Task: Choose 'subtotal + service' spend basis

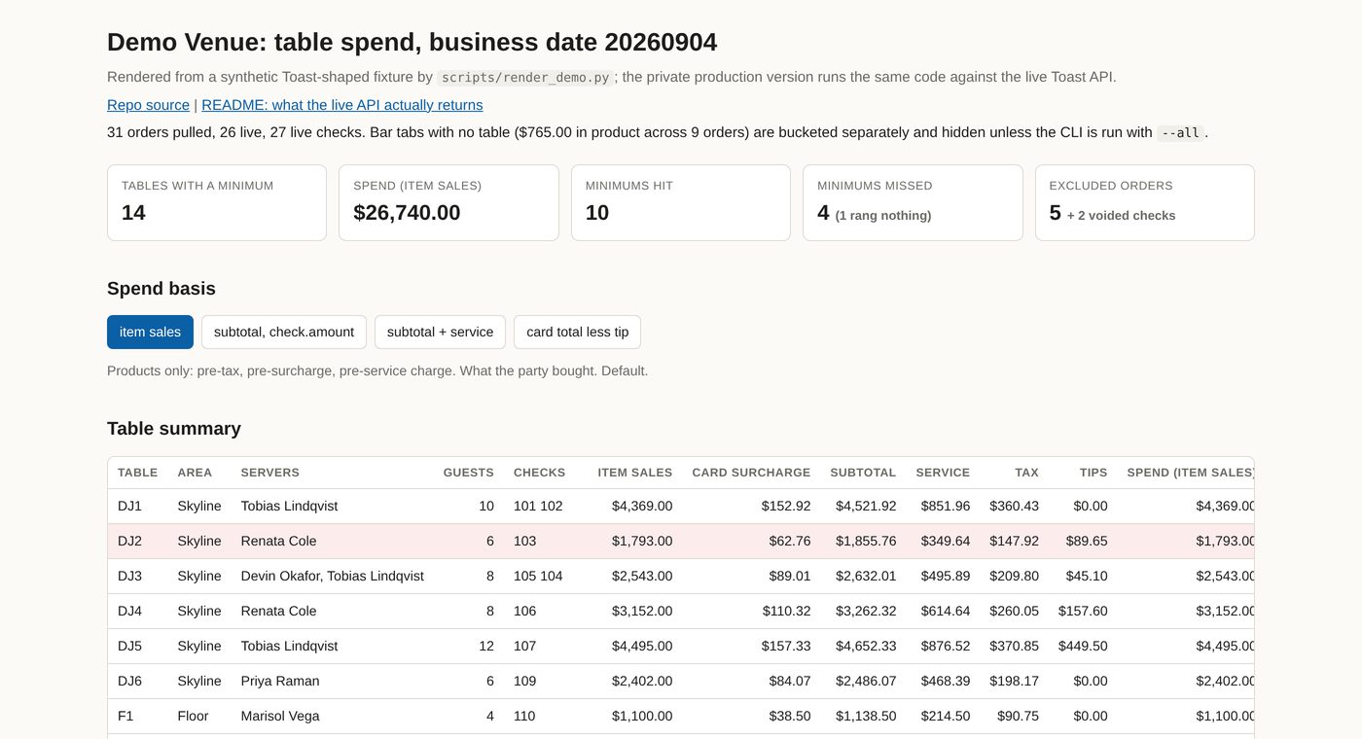Action: click(x=440, y=332)
